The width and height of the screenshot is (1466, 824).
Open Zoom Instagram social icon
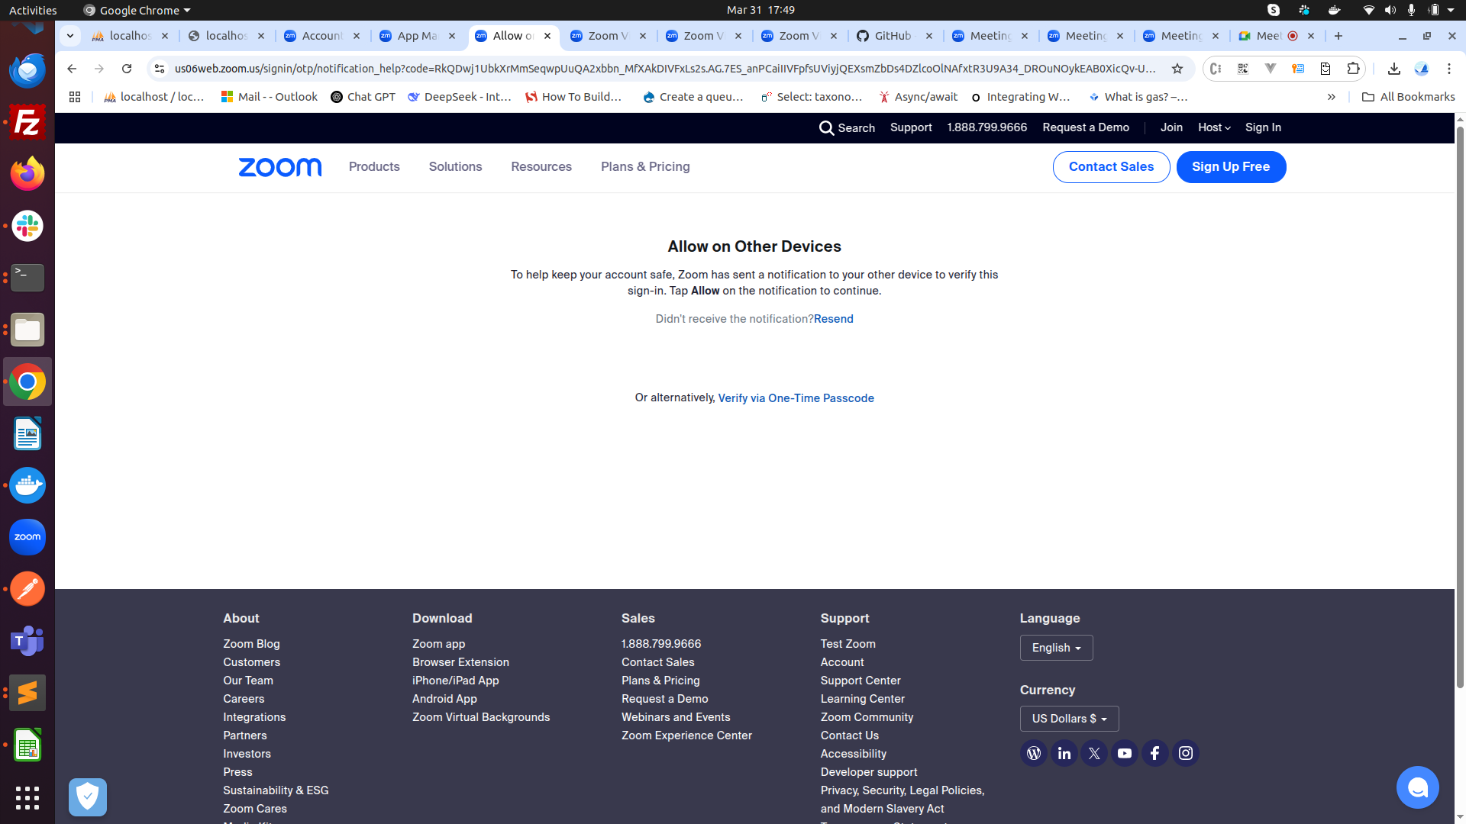(1186, 754)
